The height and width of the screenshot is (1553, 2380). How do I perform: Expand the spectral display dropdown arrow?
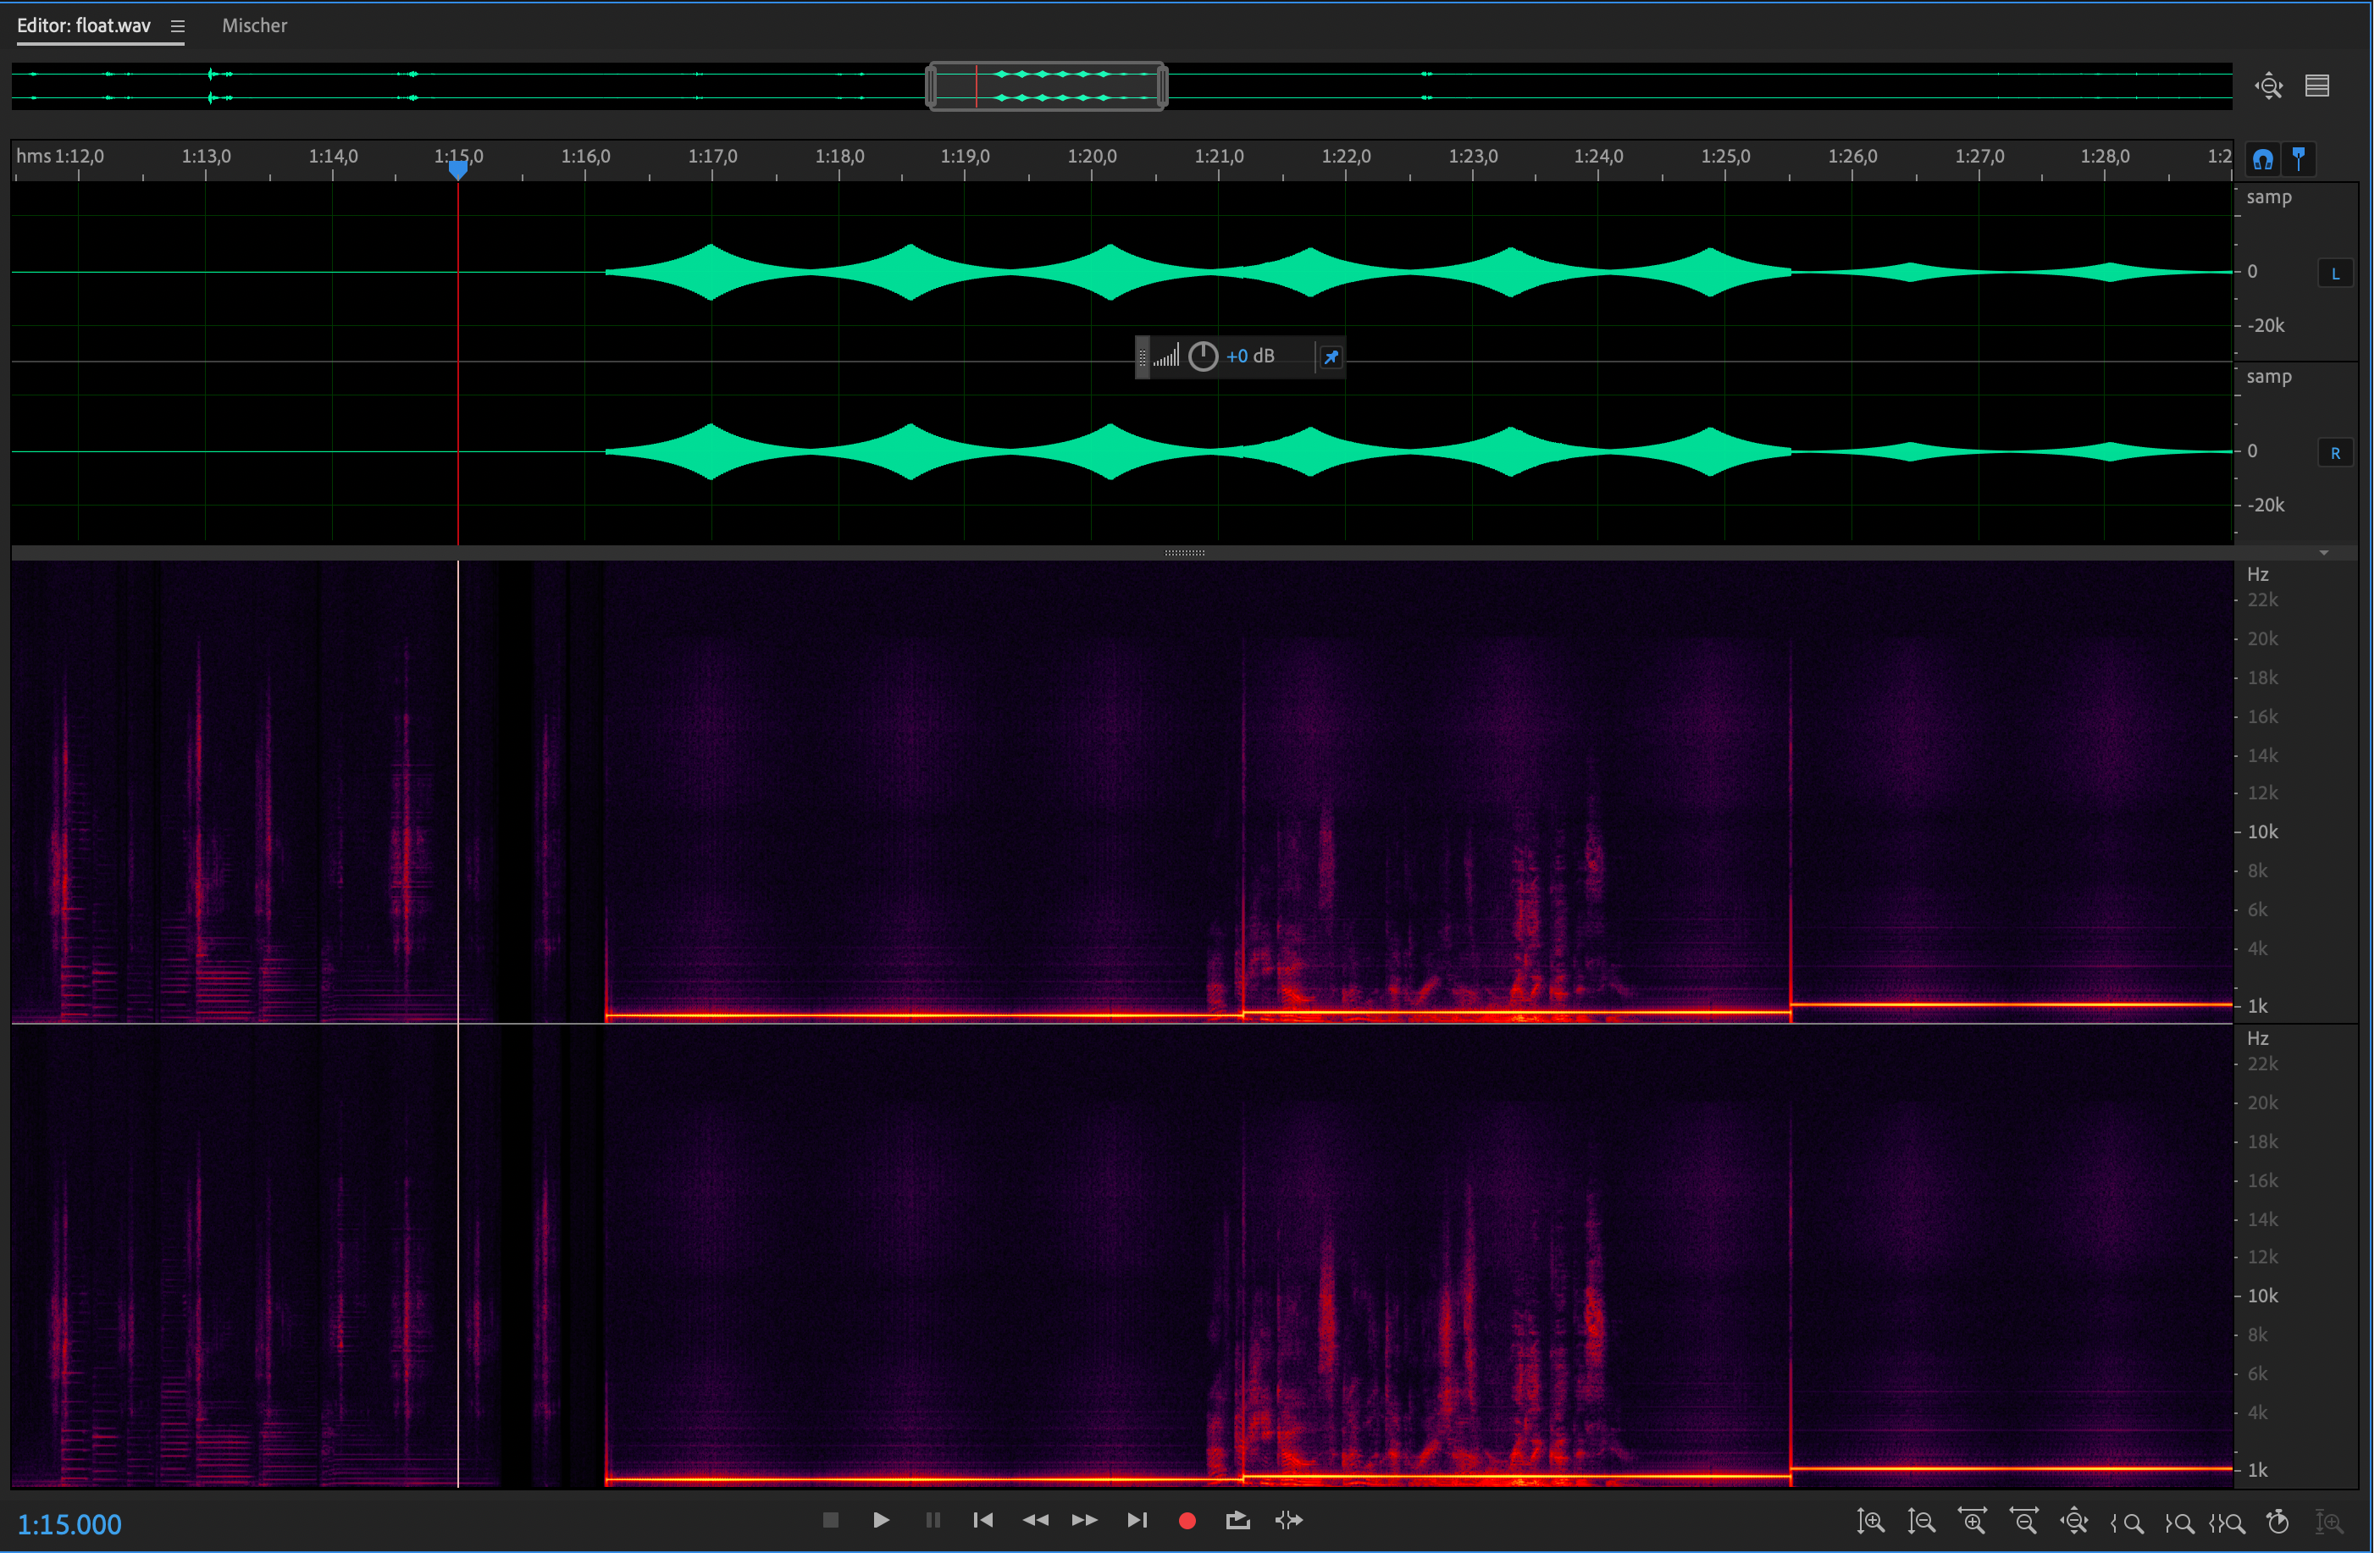(x=2324, y=553)
